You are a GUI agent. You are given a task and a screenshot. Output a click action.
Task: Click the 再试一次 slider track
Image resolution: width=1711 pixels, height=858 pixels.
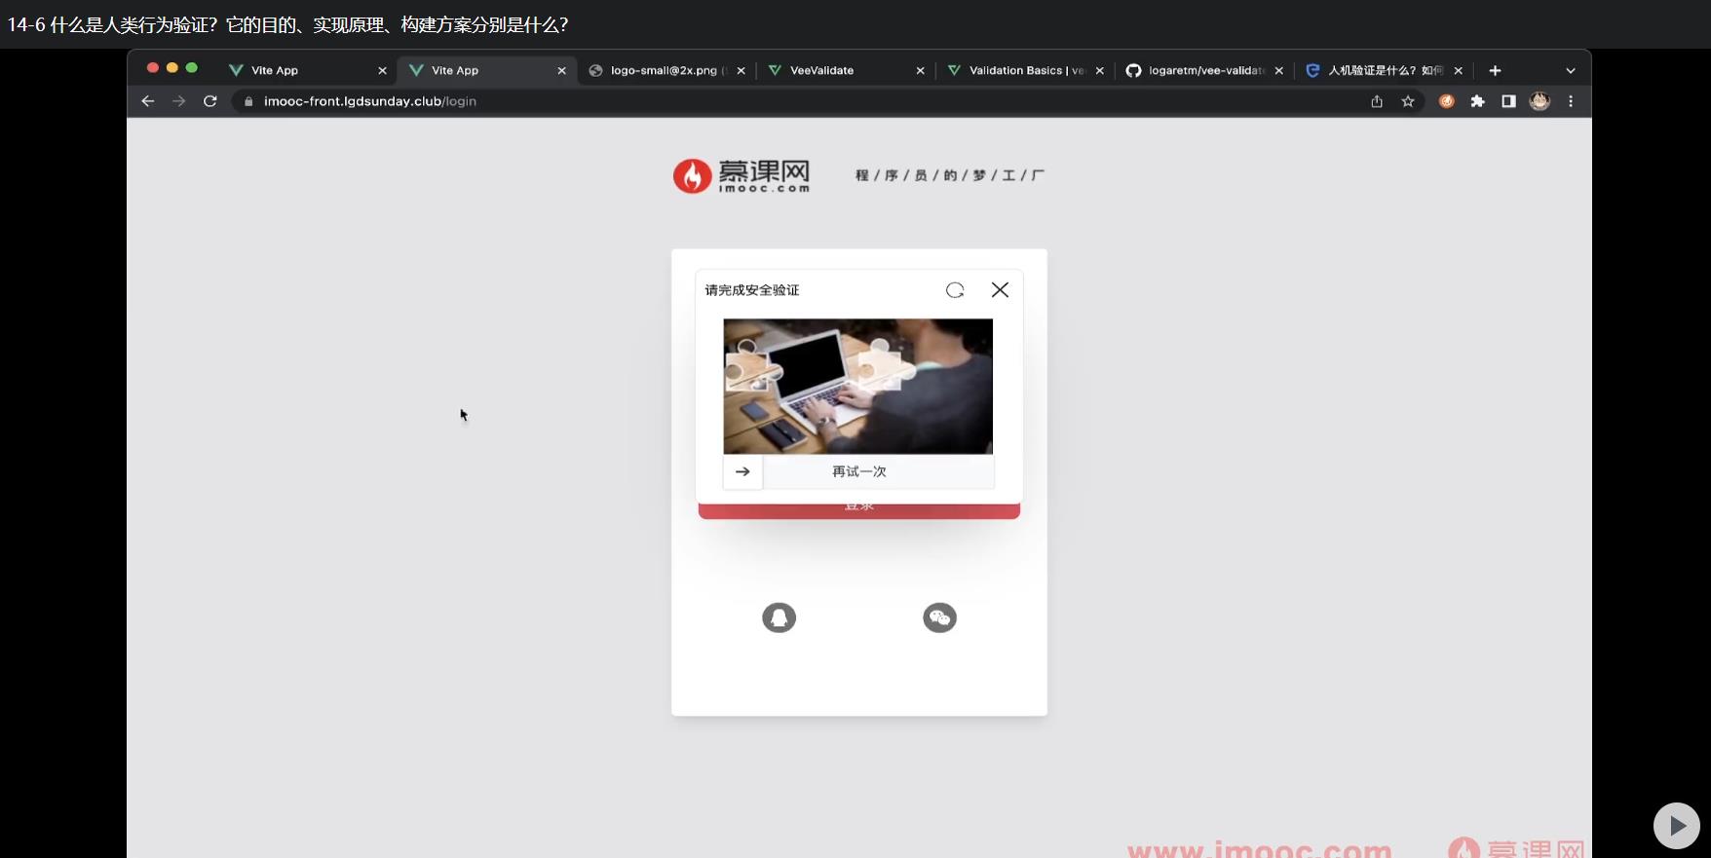[x=859, y=471]
